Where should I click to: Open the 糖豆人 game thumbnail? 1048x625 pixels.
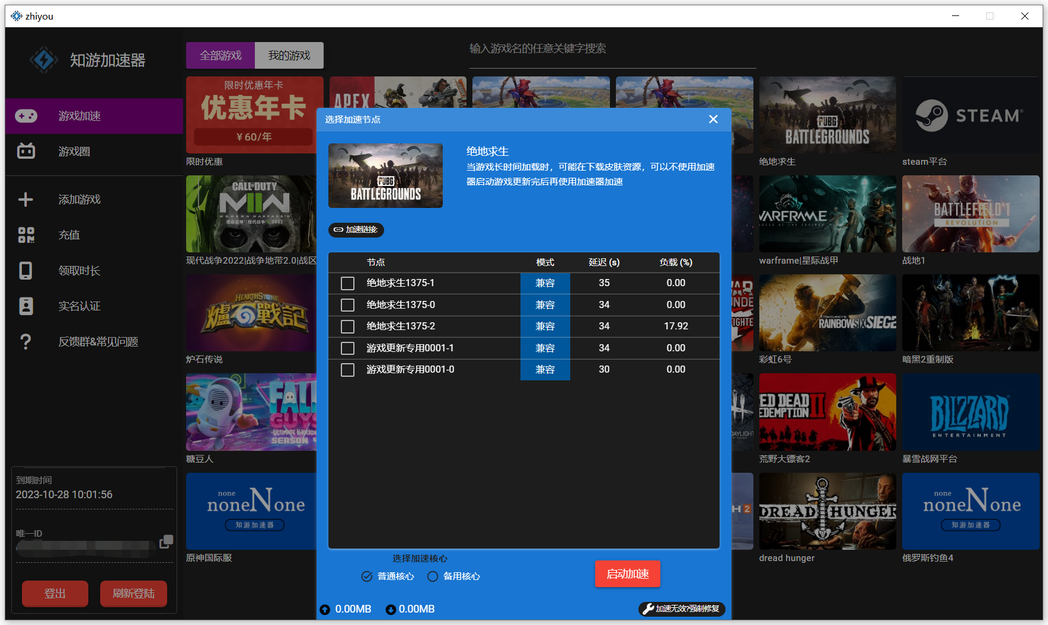pyautogui.click(x=251, y=412)
